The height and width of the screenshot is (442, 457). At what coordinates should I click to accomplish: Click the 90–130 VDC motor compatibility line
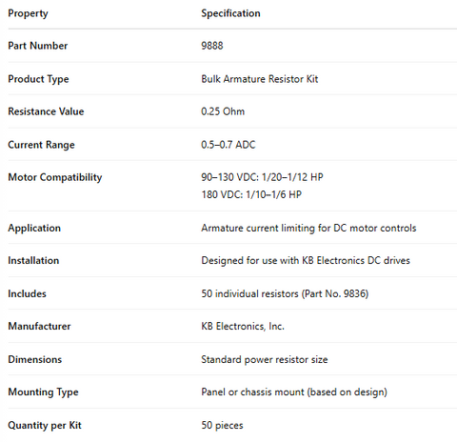pos(262,177)
